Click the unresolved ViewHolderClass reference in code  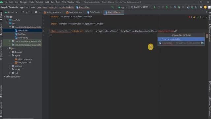pos(166,31)
